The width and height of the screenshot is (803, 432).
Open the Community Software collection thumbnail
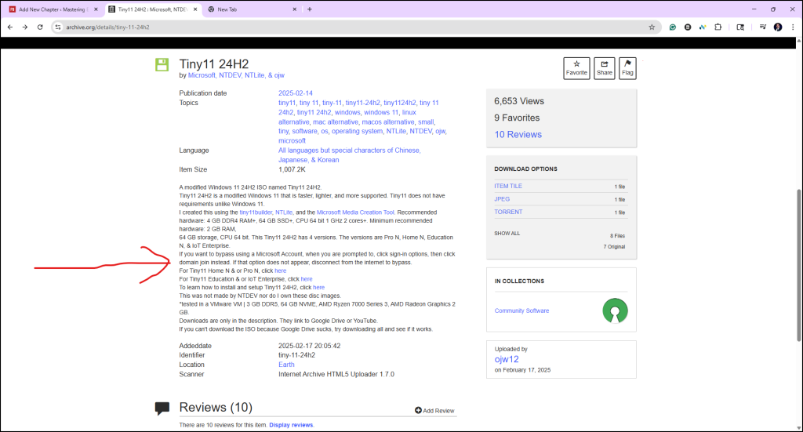click(615, 310)
